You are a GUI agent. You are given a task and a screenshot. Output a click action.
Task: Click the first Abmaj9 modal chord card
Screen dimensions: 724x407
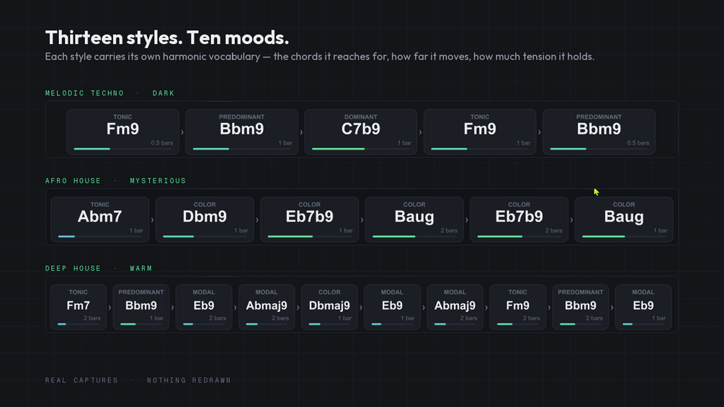(267, 307)
